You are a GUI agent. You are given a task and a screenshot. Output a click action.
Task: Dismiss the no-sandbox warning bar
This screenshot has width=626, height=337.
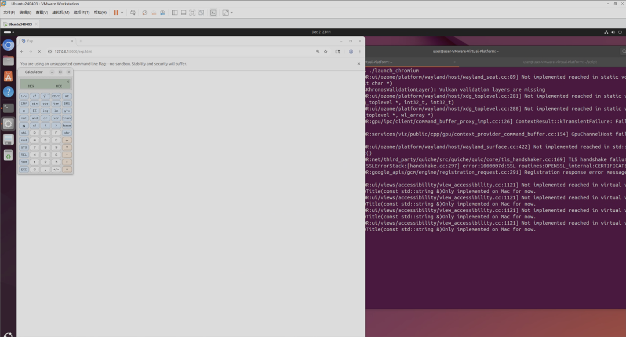[x=359, y=64]
